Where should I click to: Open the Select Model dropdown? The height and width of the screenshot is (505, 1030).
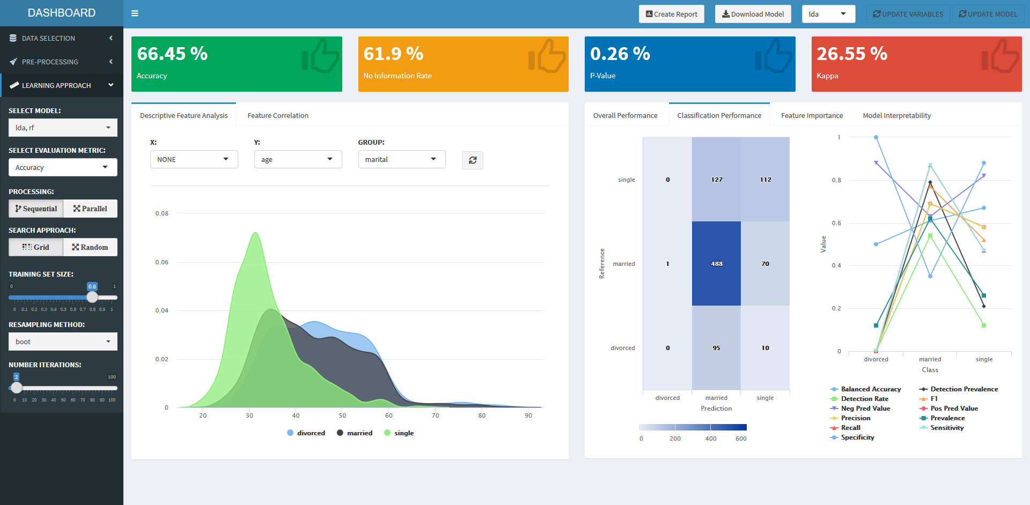coord(63,128)
